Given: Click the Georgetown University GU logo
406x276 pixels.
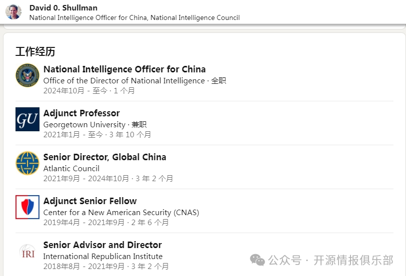Looking at the screenshot, I should [27, 119].
